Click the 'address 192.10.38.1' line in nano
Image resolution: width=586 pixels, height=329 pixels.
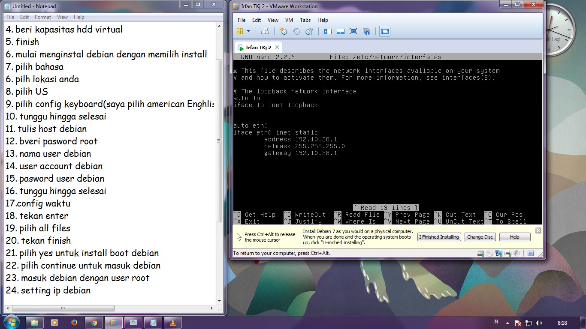click(x=300, y=139)
